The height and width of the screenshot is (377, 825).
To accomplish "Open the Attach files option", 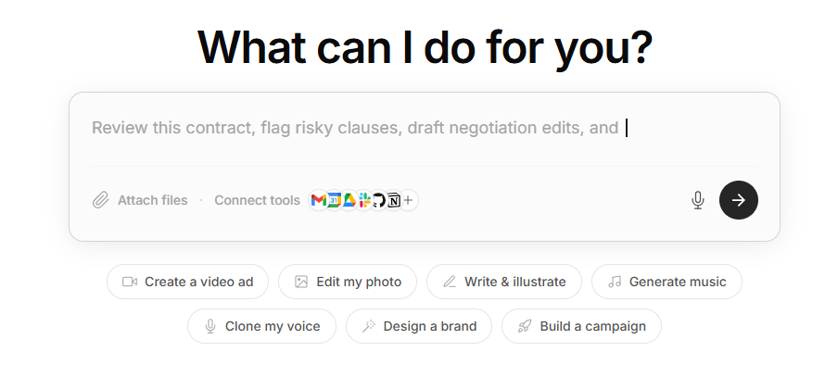I will click(140, 200).
